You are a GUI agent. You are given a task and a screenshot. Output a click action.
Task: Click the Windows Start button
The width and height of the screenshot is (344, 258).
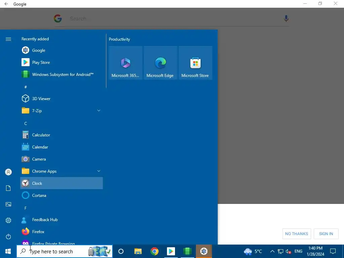click(8, 251)
